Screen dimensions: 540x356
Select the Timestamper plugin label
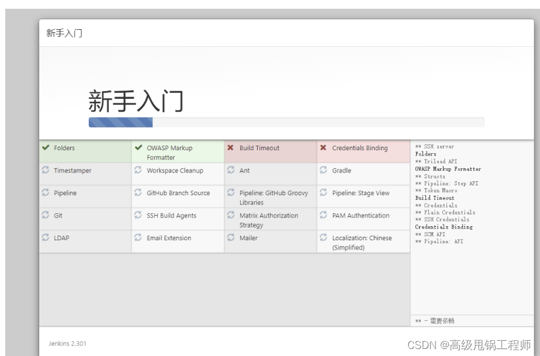(72, 171)
